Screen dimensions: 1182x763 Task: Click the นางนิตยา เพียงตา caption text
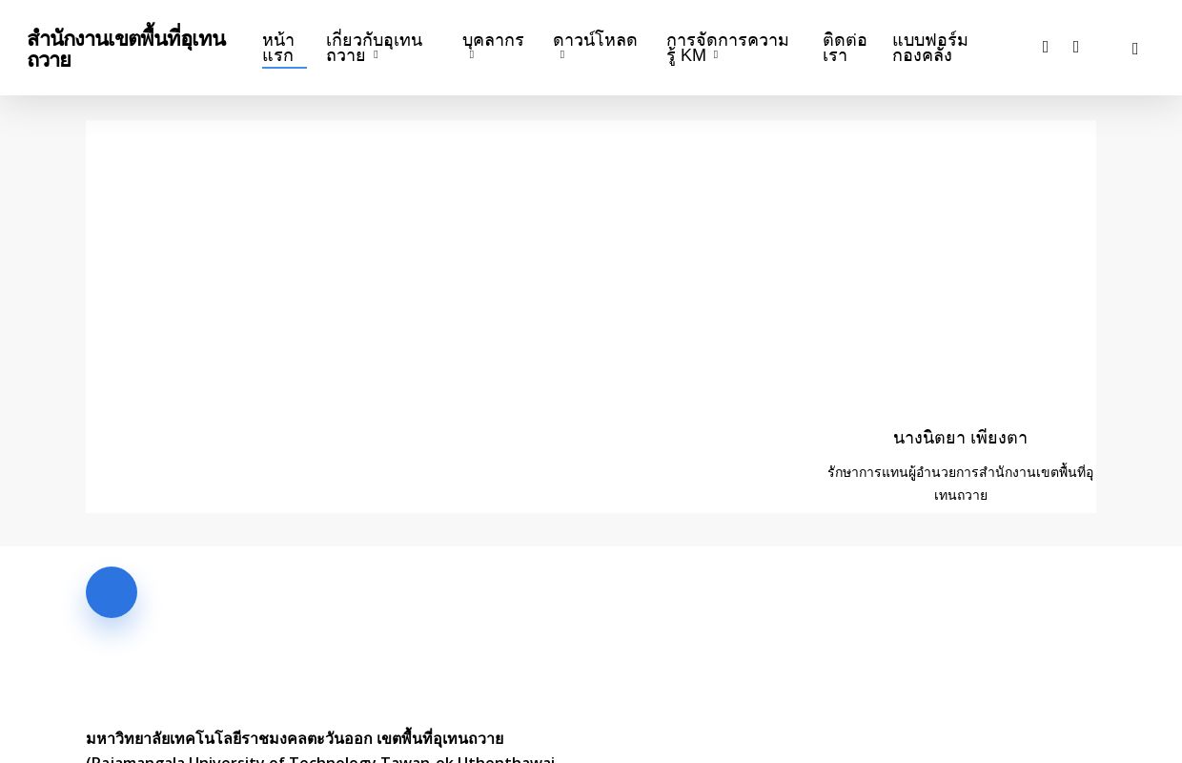click(960, 438)
